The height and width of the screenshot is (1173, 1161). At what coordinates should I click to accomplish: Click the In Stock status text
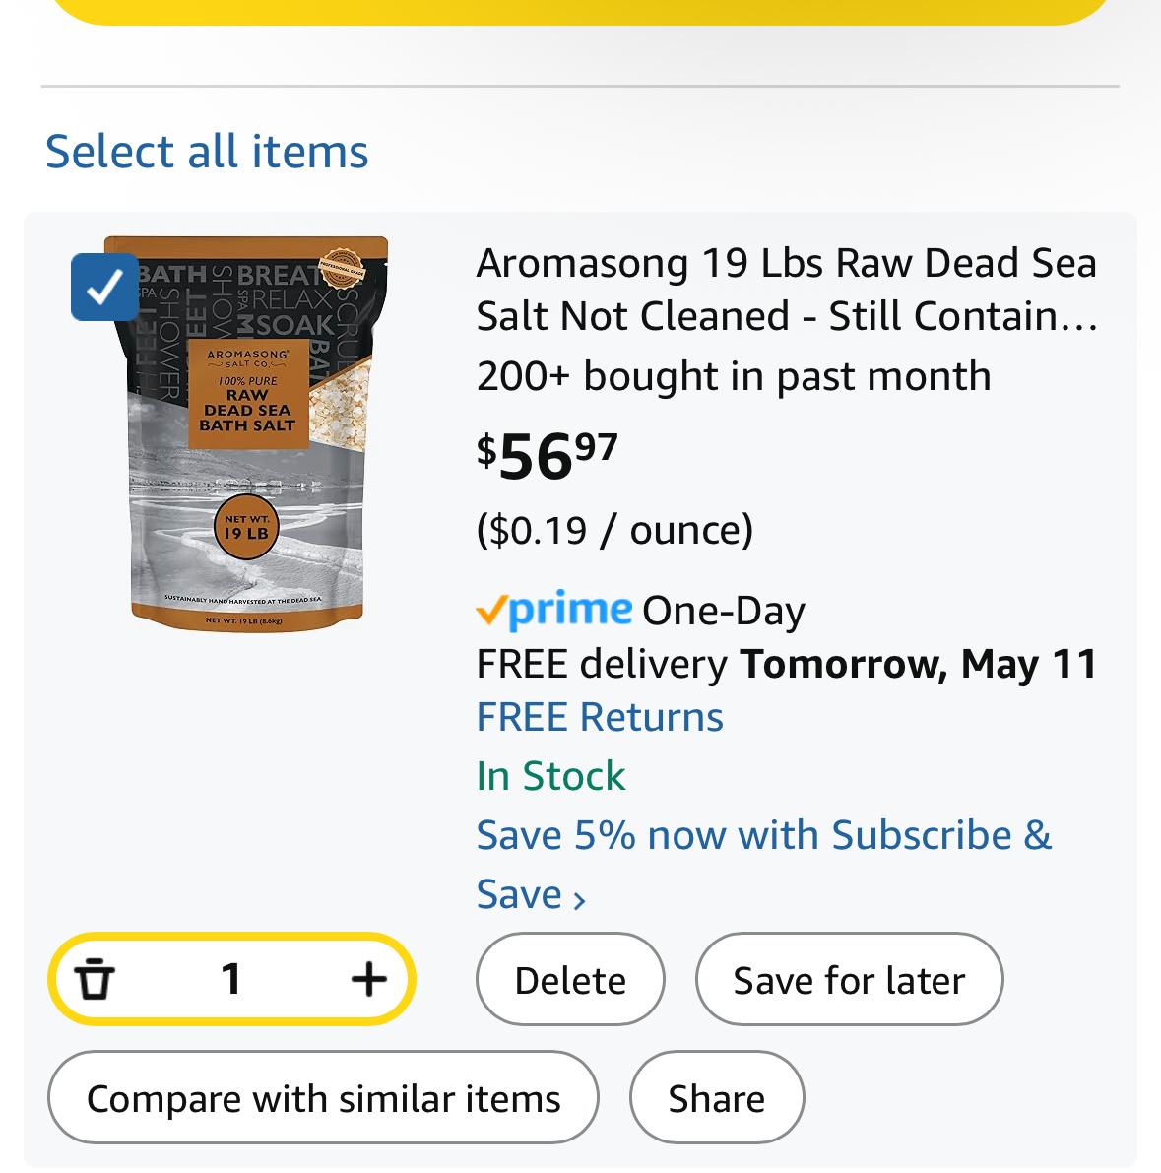tap(550, 776)
